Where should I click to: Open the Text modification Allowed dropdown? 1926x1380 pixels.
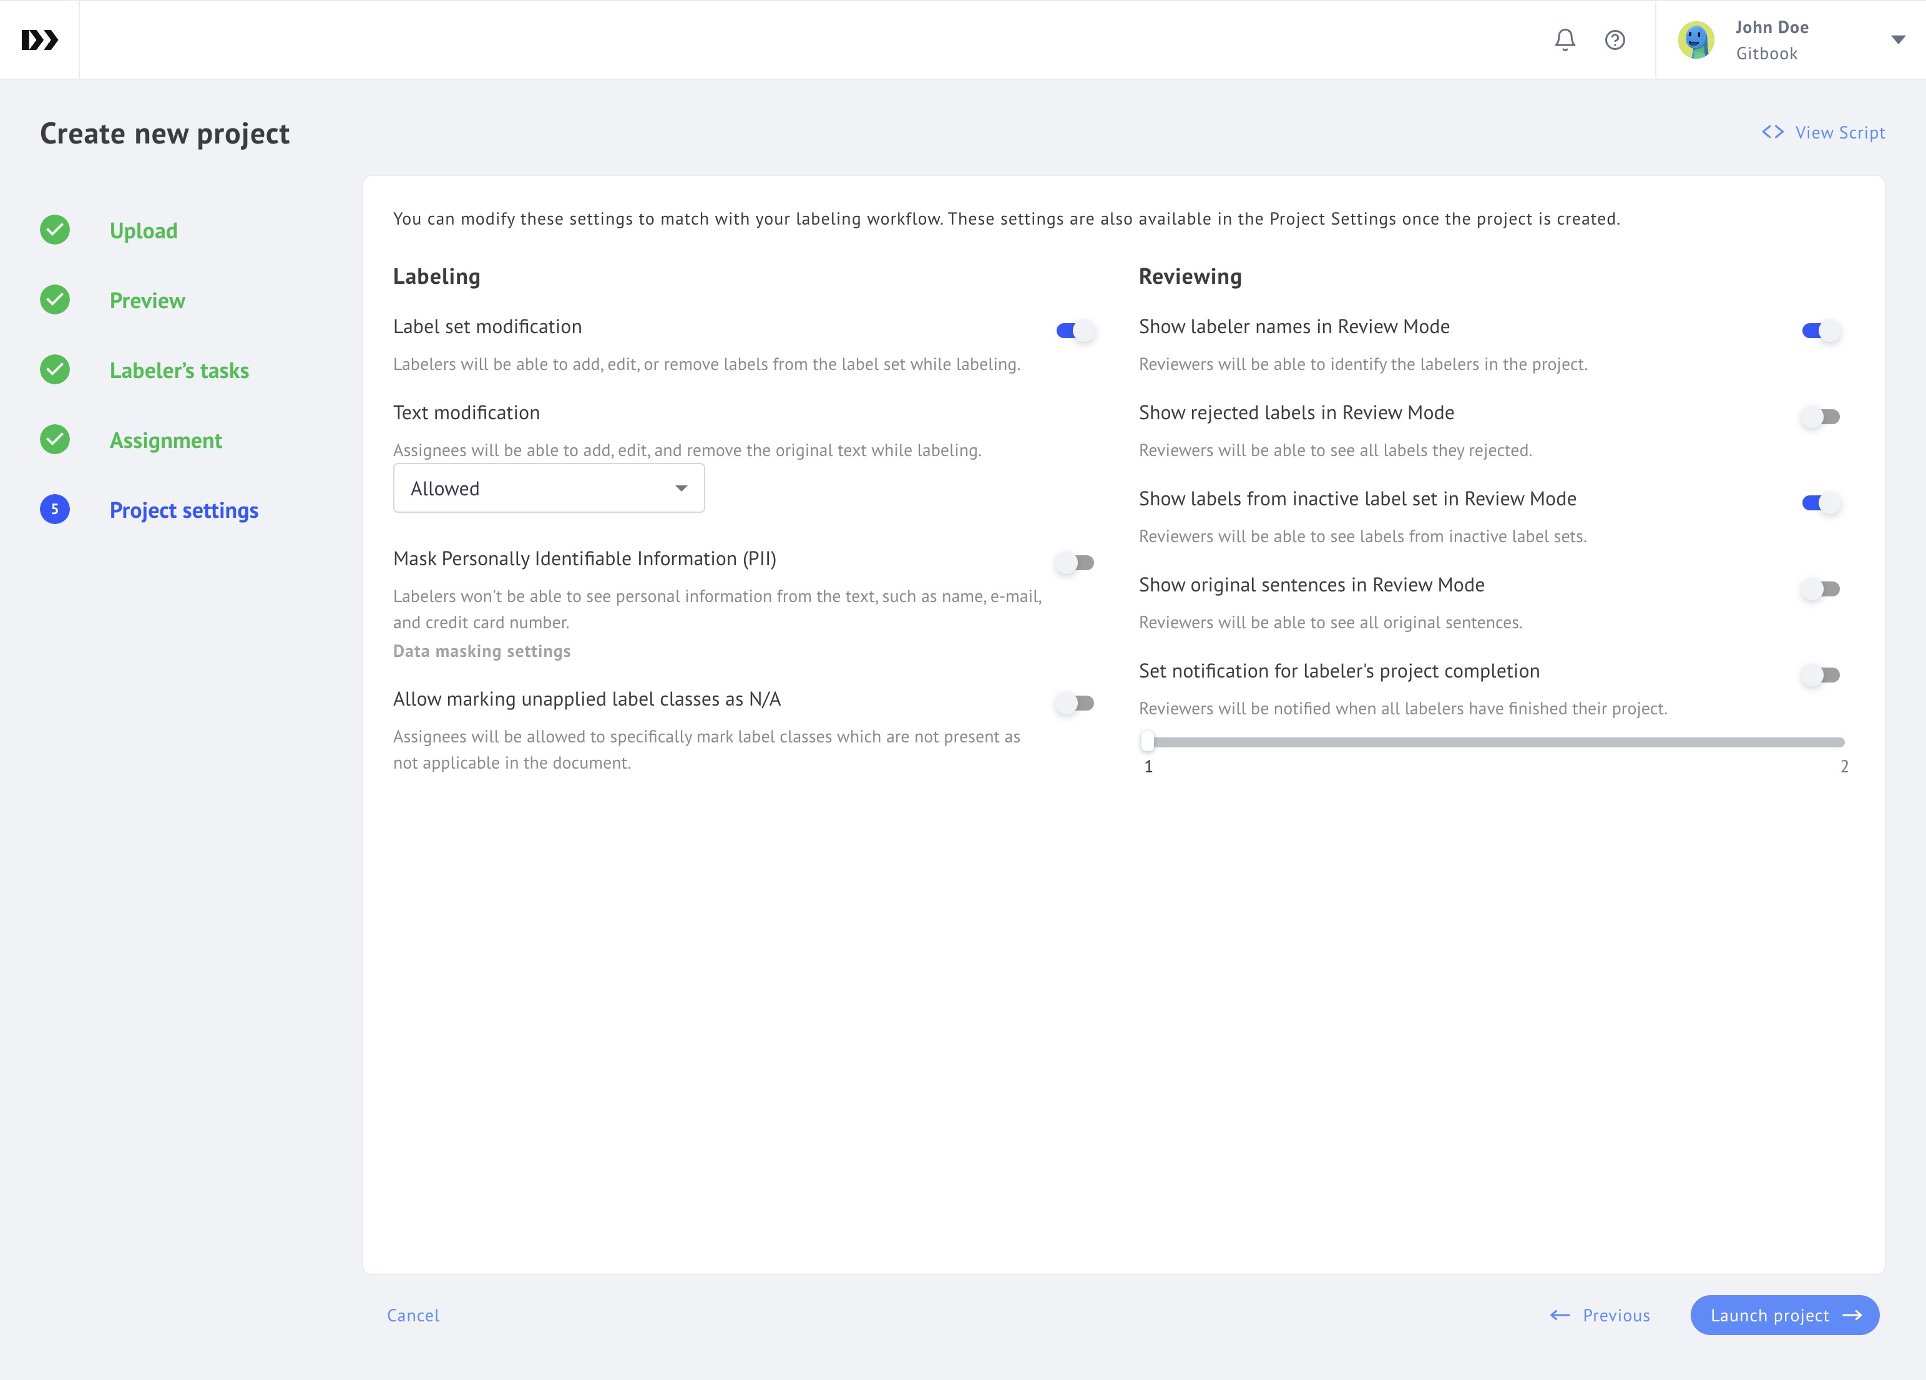click(x=549, y=488)
